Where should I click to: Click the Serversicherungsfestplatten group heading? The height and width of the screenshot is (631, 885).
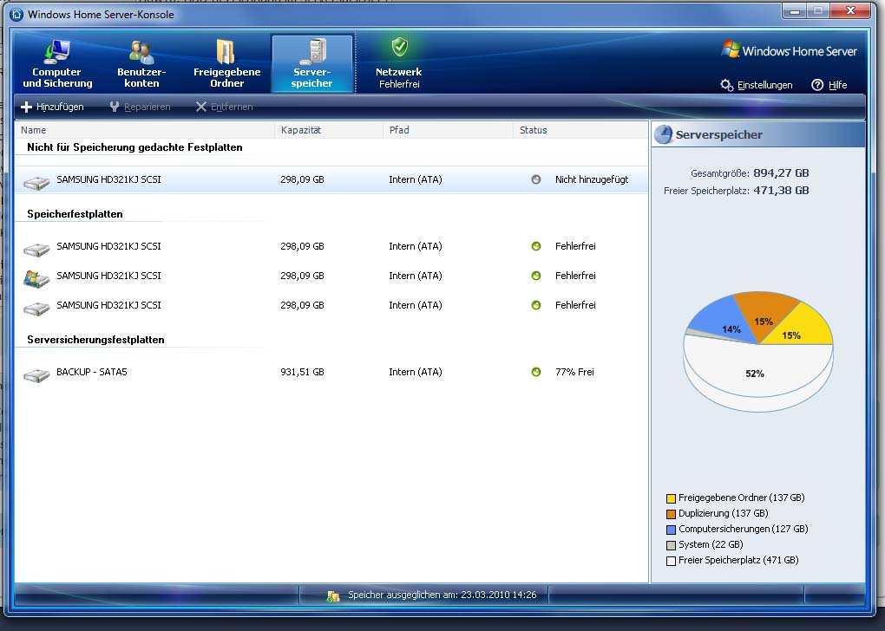point(96,340)
